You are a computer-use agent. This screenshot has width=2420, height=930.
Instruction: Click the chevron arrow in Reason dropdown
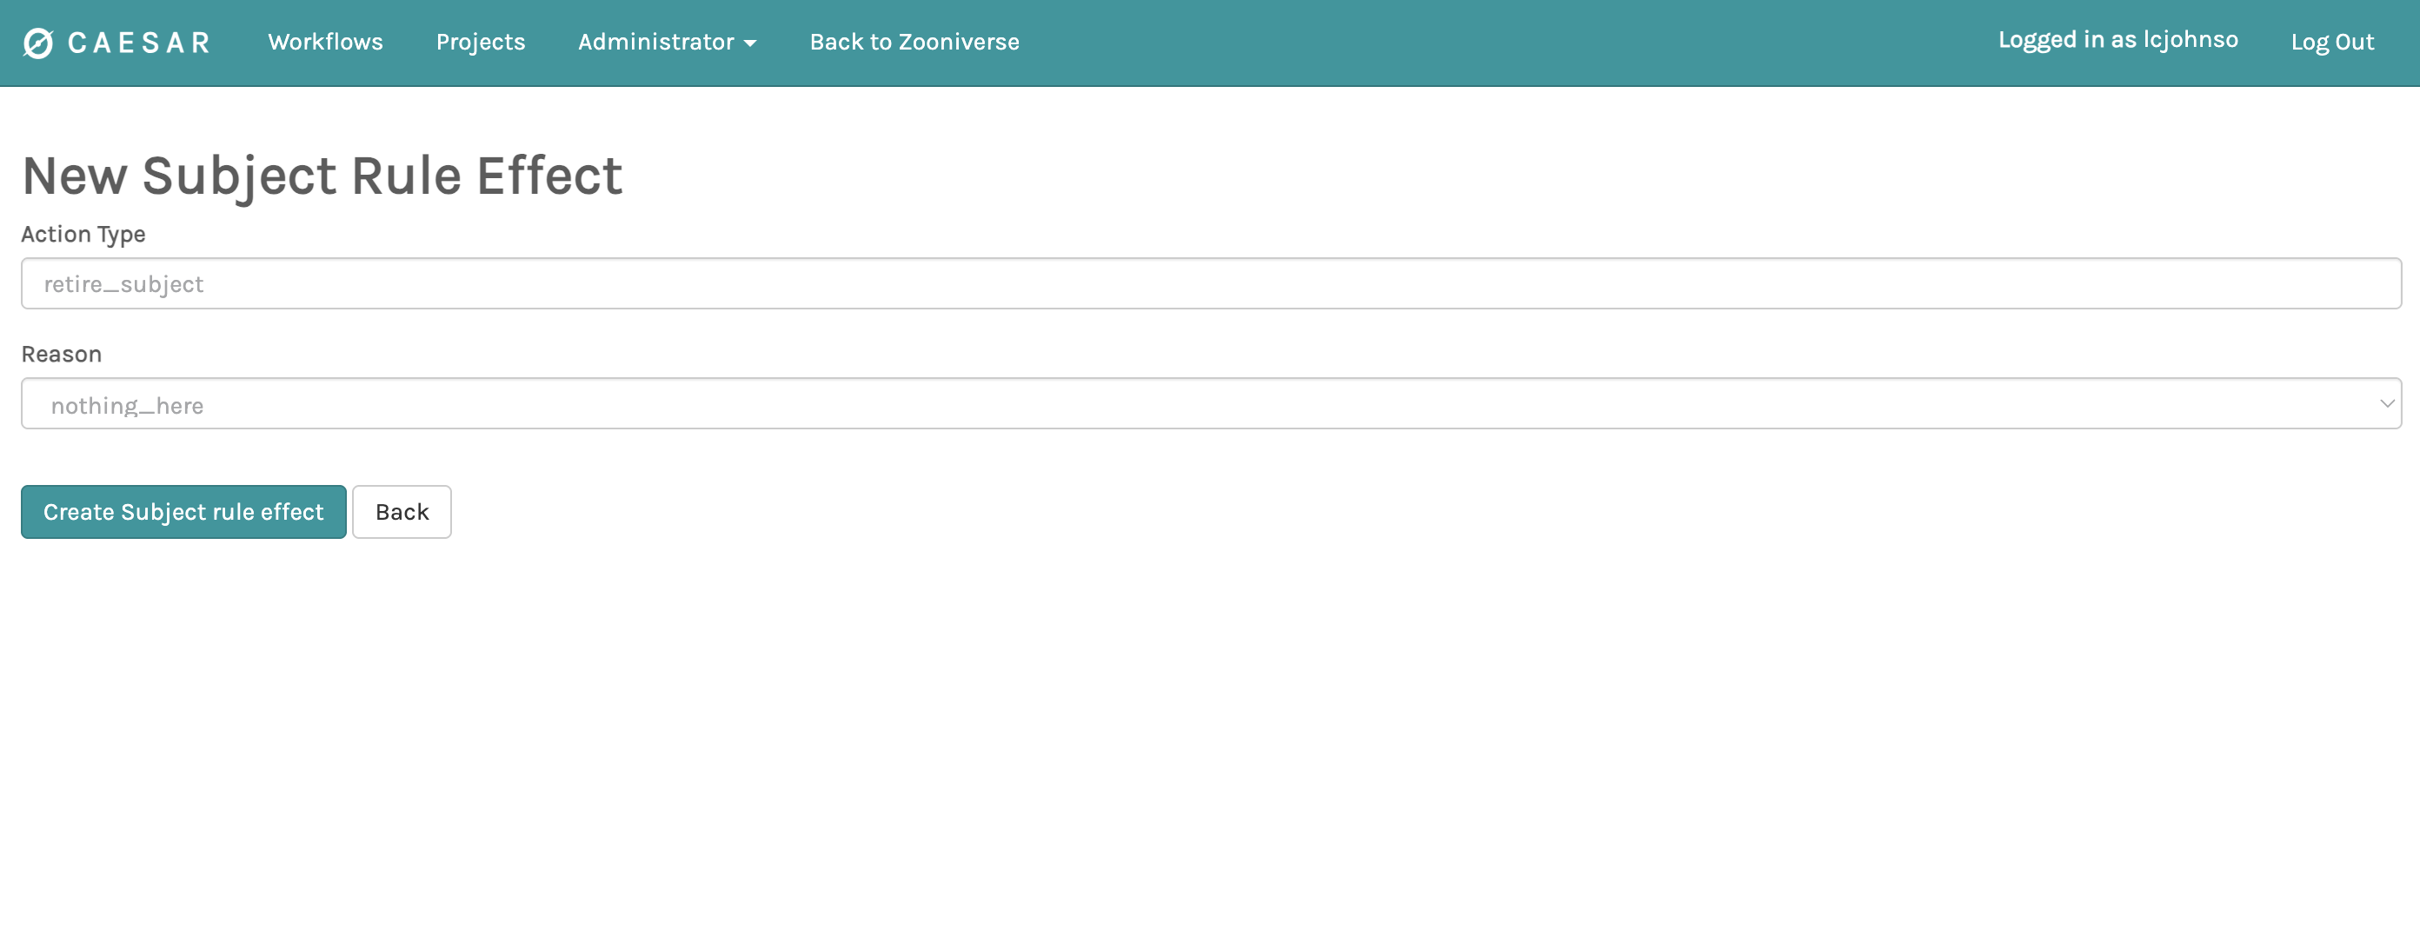(2386, 404)
